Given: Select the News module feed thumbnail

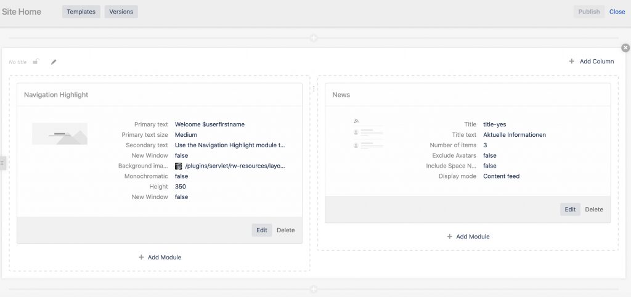Looking at the screenshot, I should (368, 134).
